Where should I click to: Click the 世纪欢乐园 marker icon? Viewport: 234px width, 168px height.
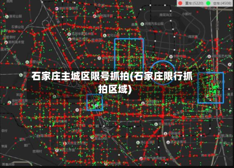156,124
